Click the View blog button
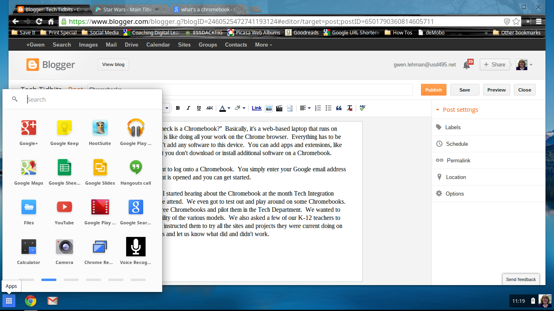554x311 pixels. (x=114, y=64)
